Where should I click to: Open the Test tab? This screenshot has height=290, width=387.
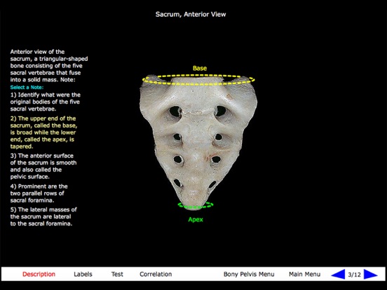pos(117,274)
